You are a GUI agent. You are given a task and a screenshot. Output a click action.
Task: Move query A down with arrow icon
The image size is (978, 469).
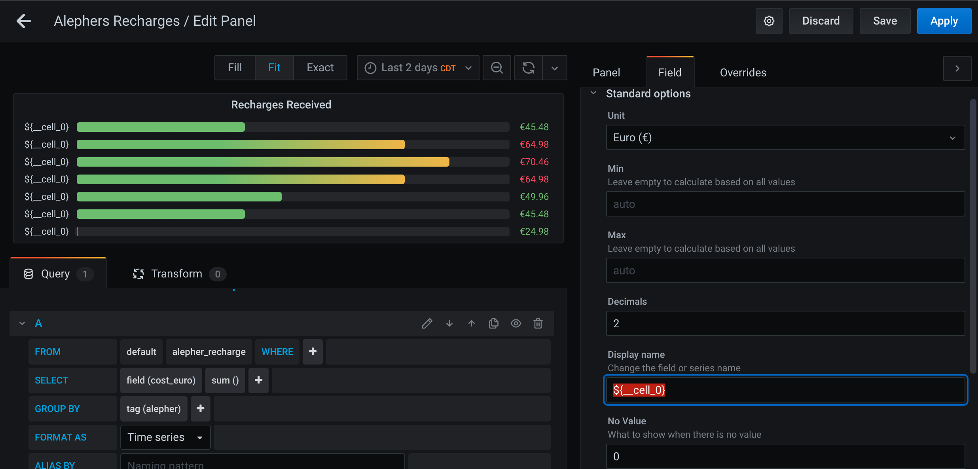pyautogui.click(x=449, y=323)
